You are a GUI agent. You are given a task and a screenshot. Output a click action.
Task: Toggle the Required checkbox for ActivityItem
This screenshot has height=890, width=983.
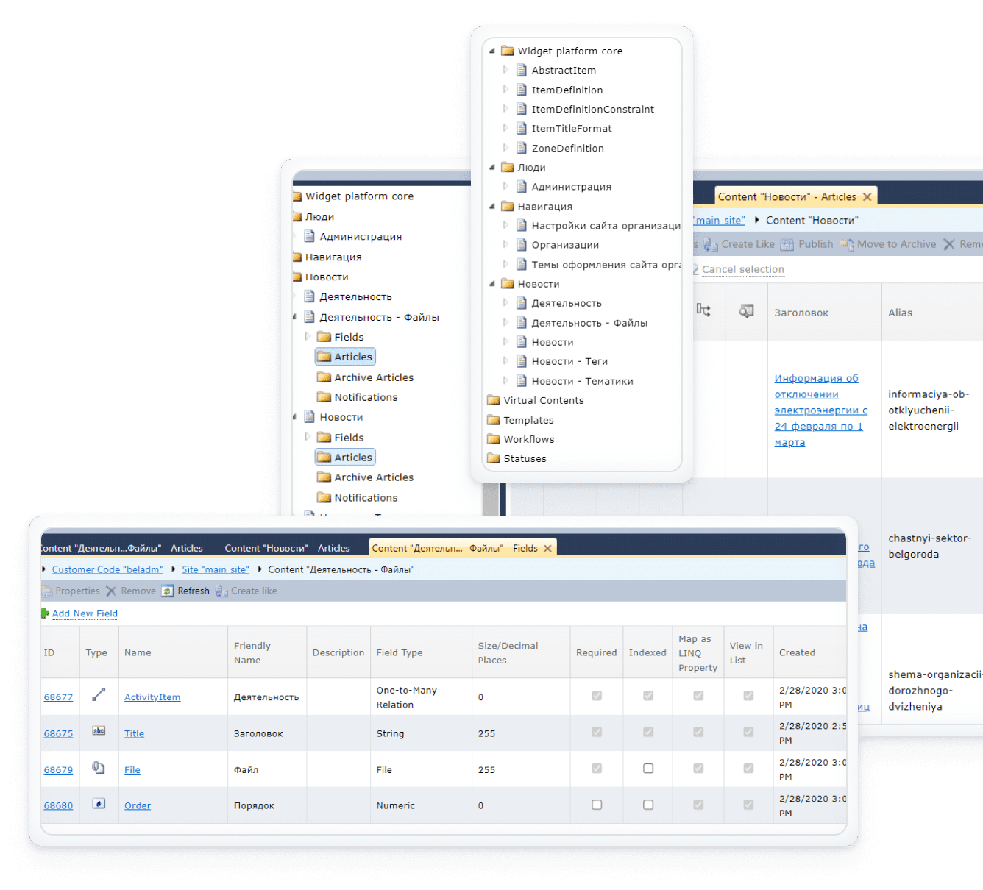[x=597, y=696]
